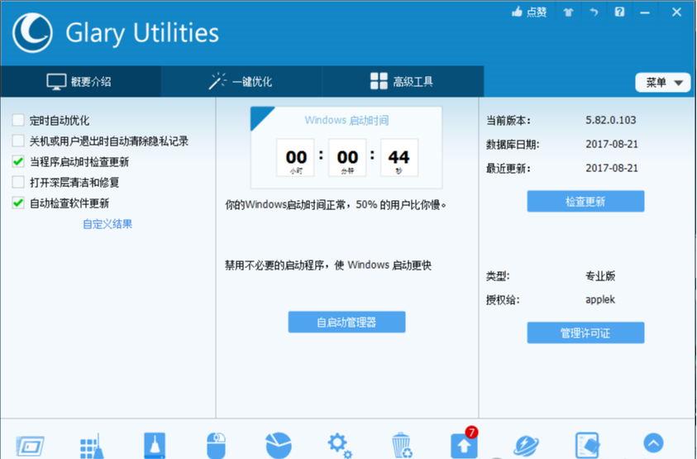Image resolution: width=697 pixels, height=459 pixels.
Task: Switch to the 一键优化 tab
Action: pyautogui.click(x=241, y=81)
